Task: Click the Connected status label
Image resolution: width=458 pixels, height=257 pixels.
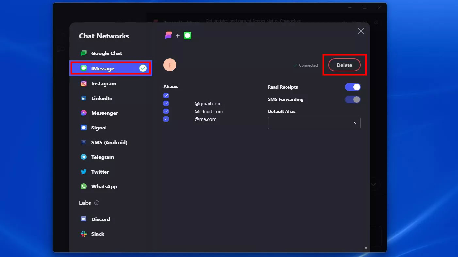Action: click(306, 65)
